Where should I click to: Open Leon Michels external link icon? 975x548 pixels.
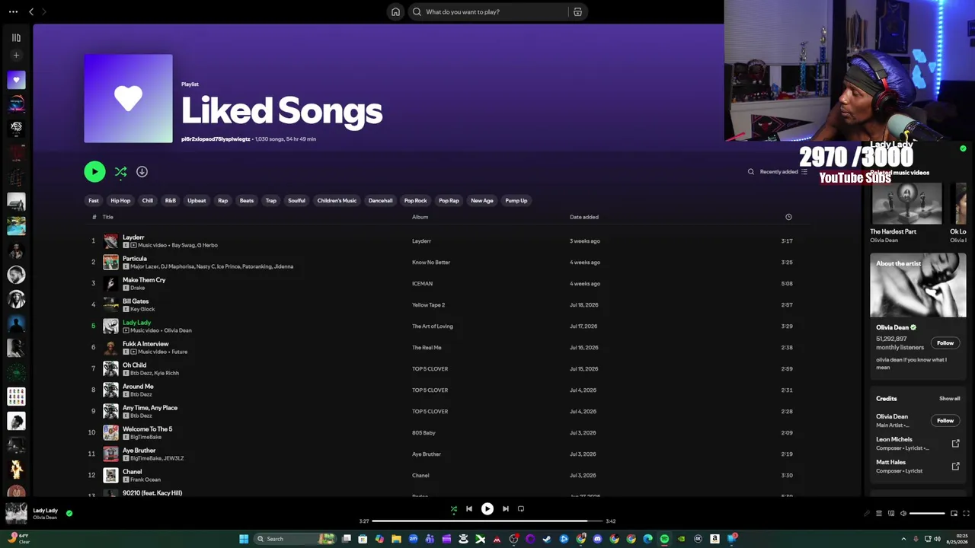(956, 444)
